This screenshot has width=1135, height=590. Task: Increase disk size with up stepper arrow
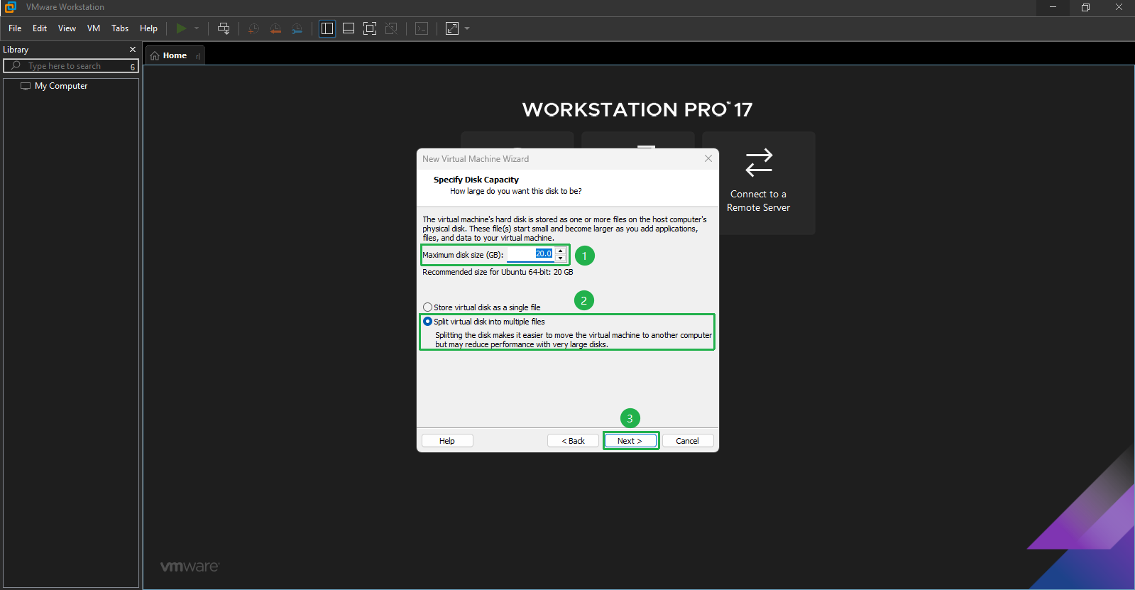click(x=561, y=251)
